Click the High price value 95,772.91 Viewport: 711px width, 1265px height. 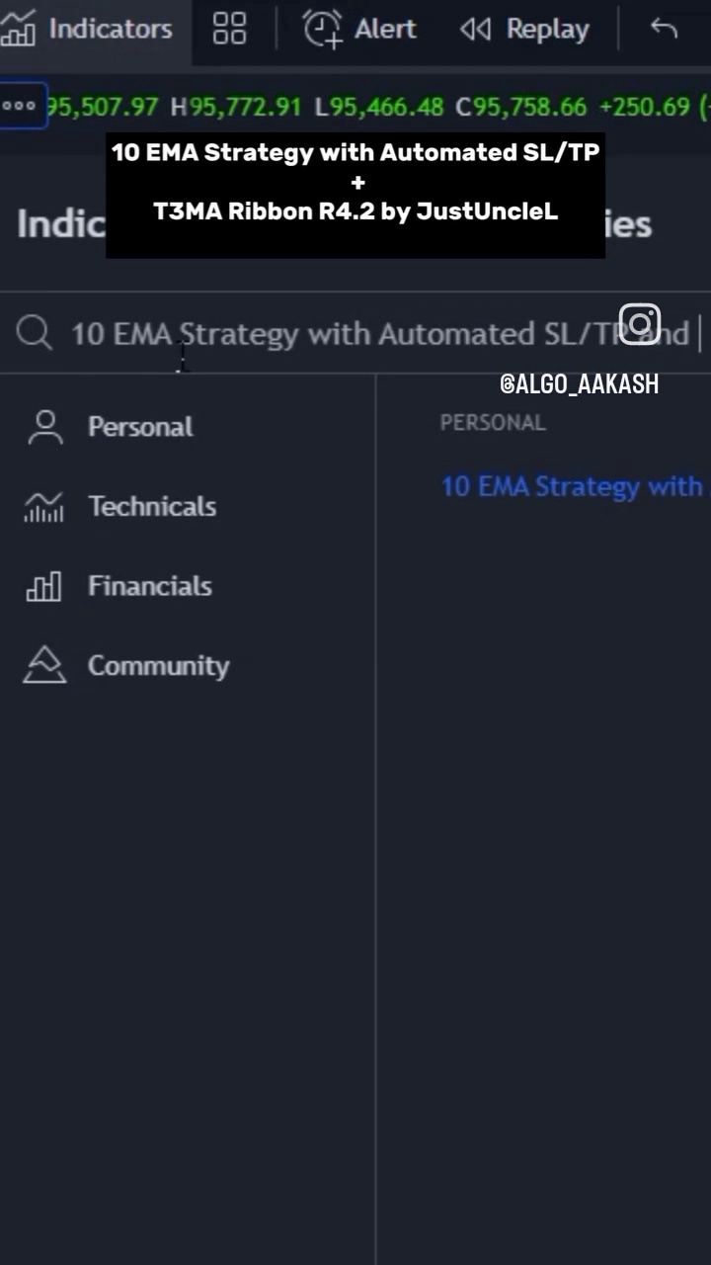(x=245, y=107)
